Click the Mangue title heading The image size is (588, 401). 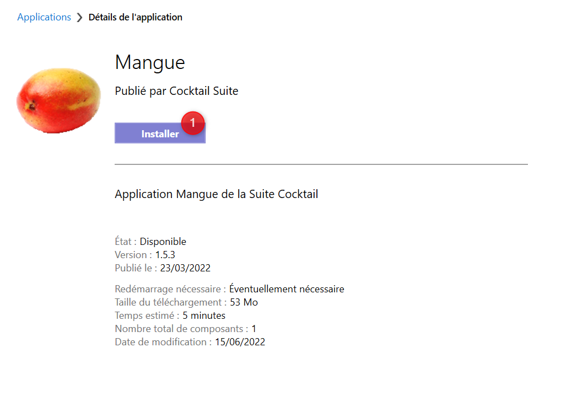pyautogui.click(x=149, y=62)
